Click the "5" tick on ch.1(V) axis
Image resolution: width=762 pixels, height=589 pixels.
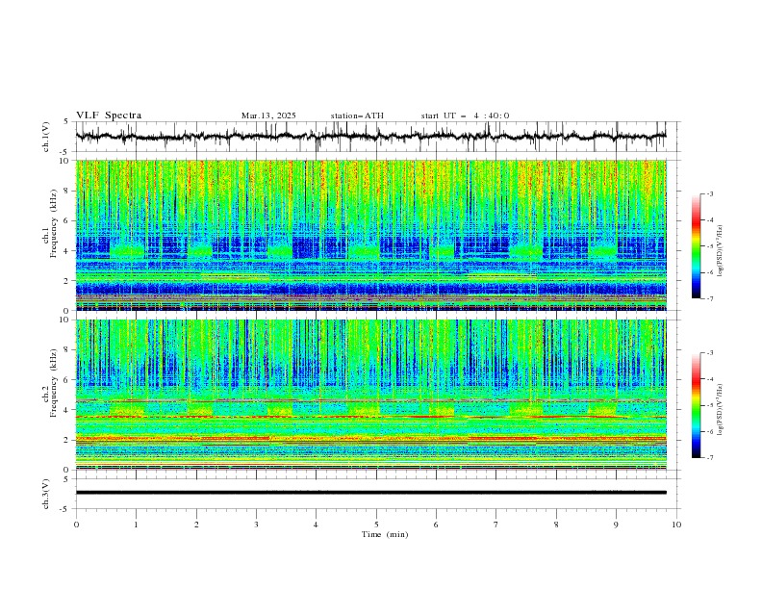66,121
